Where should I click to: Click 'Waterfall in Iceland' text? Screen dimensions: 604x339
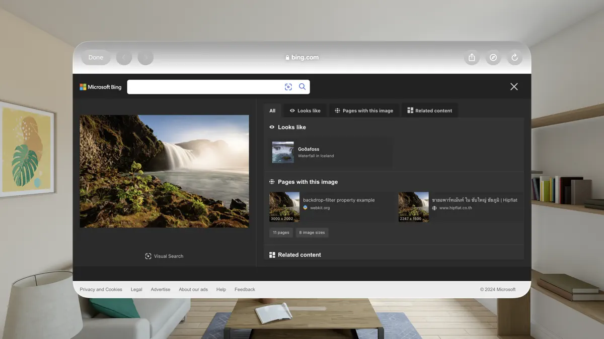pyautogui.click(x=316, y=156)
